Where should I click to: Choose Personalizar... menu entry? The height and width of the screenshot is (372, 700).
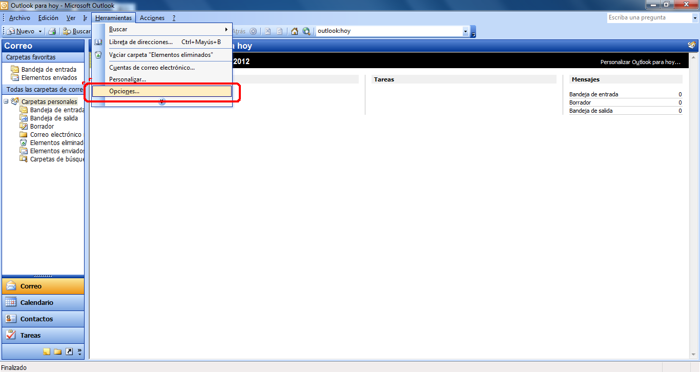pyautogui.click(x=162, y=79)
